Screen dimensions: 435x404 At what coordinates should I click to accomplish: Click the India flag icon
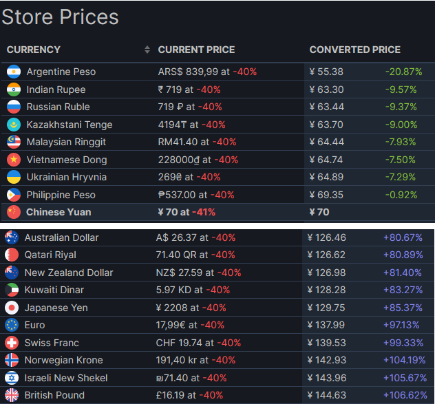point(14,89)
